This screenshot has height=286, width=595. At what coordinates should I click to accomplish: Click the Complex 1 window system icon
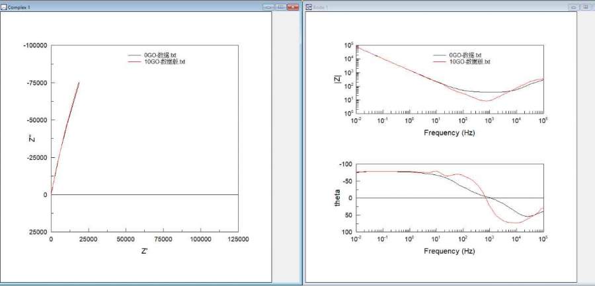4,7
